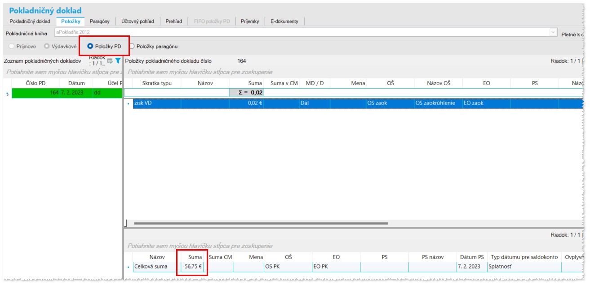Switch to the Položky tab
Screen dimensions: 590x286
point(70,21)
